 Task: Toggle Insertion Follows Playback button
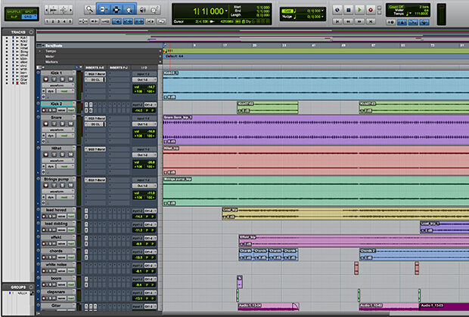coord(150,21)
